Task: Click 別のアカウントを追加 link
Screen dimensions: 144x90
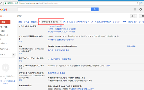Action: 56,73
